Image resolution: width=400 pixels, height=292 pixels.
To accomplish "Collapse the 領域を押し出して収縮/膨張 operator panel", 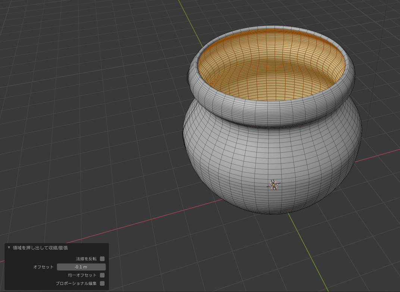I will click(9, 248).
